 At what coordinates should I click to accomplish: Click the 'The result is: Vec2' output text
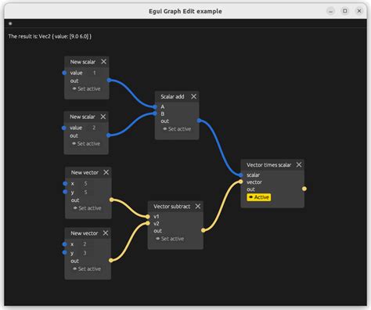click(x=50, y=36)
